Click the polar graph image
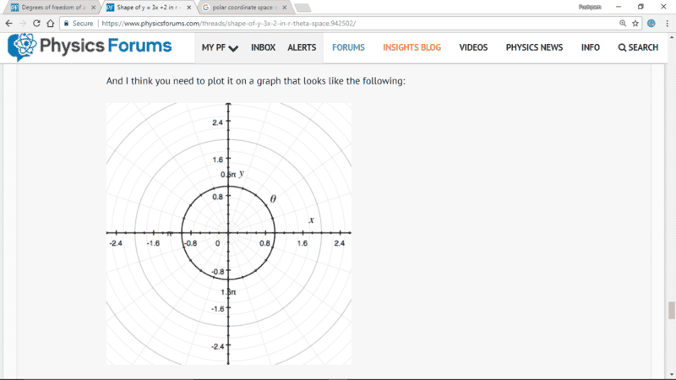This screenshot has height=380, width=676. [x=229, y=234]
